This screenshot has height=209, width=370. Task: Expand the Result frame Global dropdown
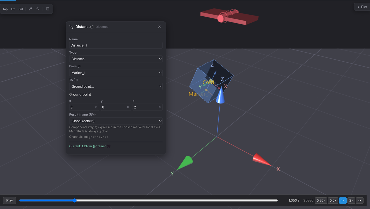pos(116,121)
